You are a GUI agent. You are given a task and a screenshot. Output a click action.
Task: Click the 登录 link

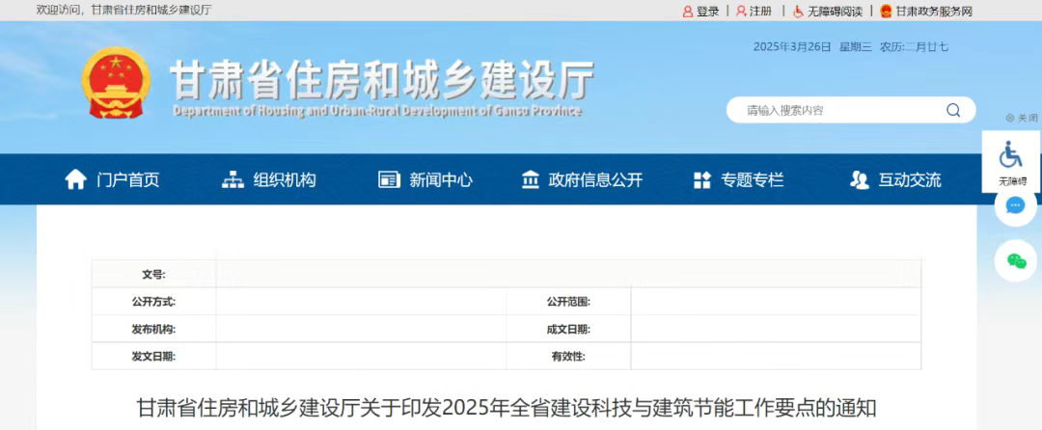coord(708,12)
